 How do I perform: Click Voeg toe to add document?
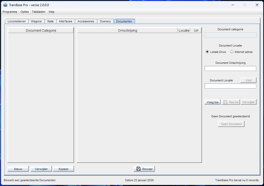pyautogui.click(x=213, y=102)
